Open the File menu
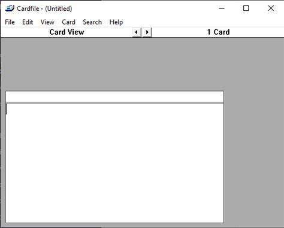This screenshot has width=284, height=228. (x=10, y=22)
